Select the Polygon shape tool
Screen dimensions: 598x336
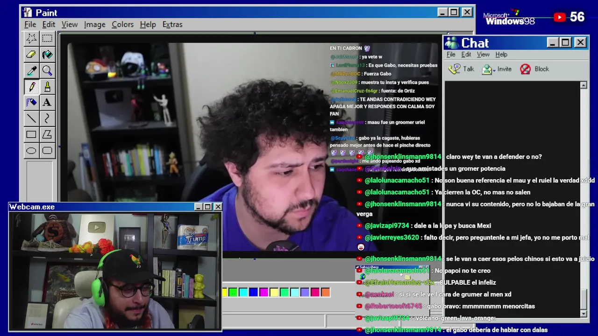47,134
